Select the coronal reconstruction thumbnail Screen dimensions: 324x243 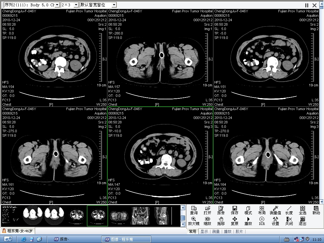[140, 215]
